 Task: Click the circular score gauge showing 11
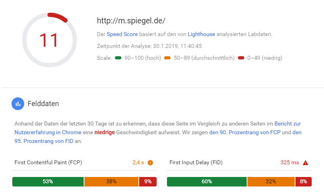click(50, 40)
